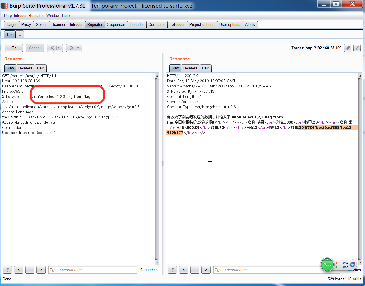Viewport: 365px width, 286px height.
Task: Open Repeater help question mark icon
Action: tap(357, 48)
